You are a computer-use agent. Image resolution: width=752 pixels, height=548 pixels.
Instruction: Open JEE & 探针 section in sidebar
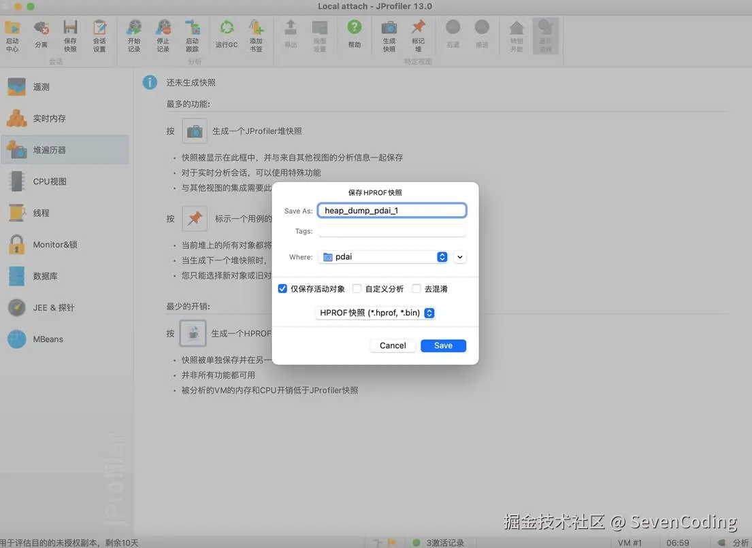tap(65, 307)
